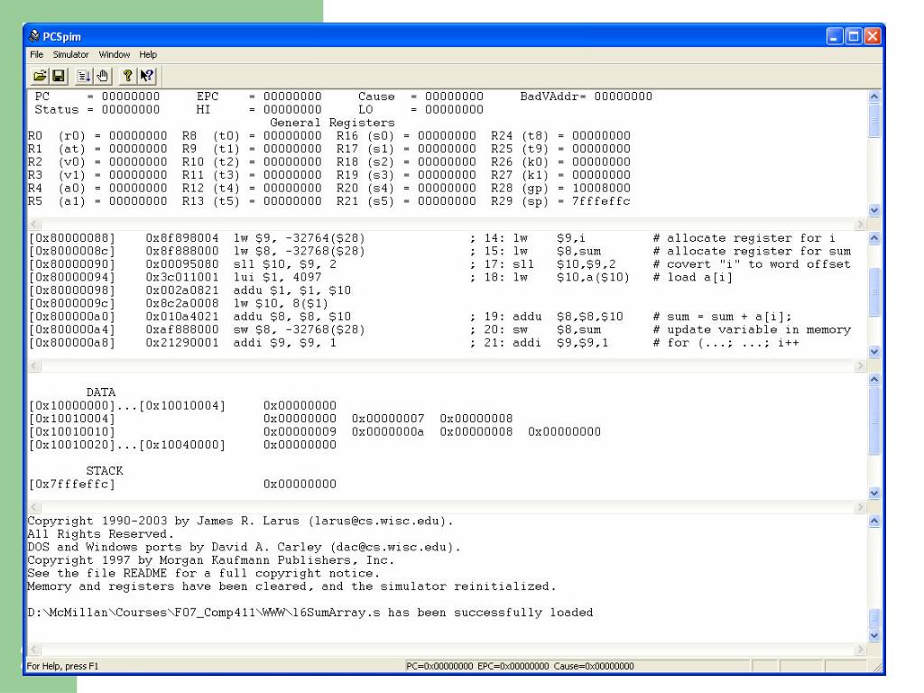Click the Breakpoints hand icon
924x693 pixels.
coord(103,76)
